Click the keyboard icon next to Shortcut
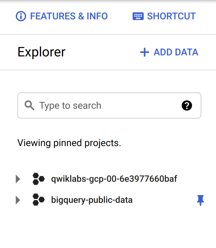 [x=138, y=16]
